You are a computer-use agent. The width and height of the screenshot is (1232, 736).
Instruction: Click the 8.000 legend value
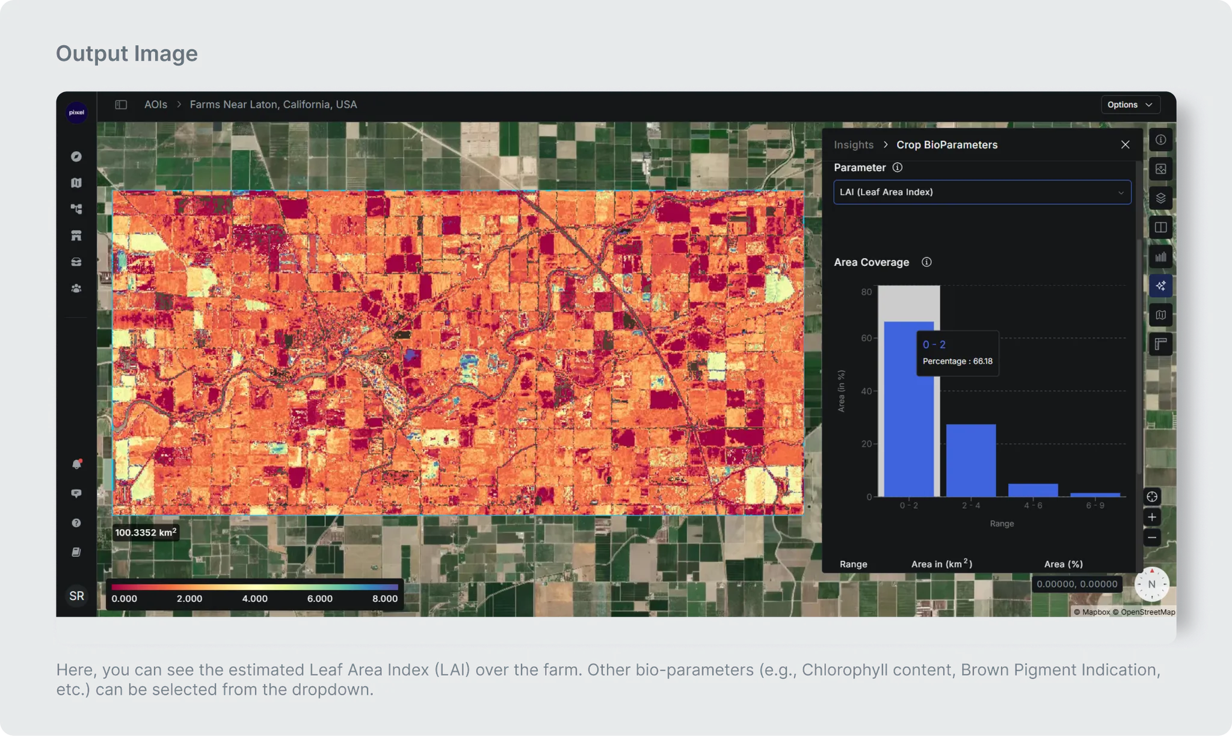[385, 599]
